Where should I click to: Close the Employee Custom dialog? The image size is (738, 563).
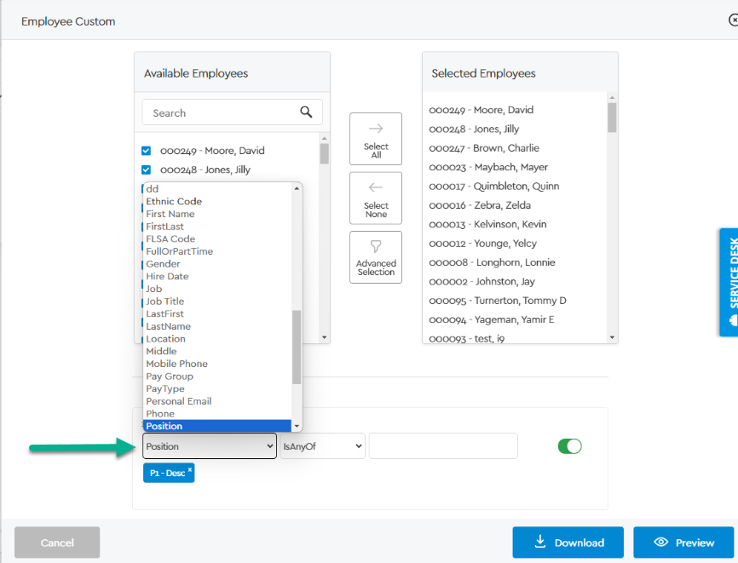733,20
